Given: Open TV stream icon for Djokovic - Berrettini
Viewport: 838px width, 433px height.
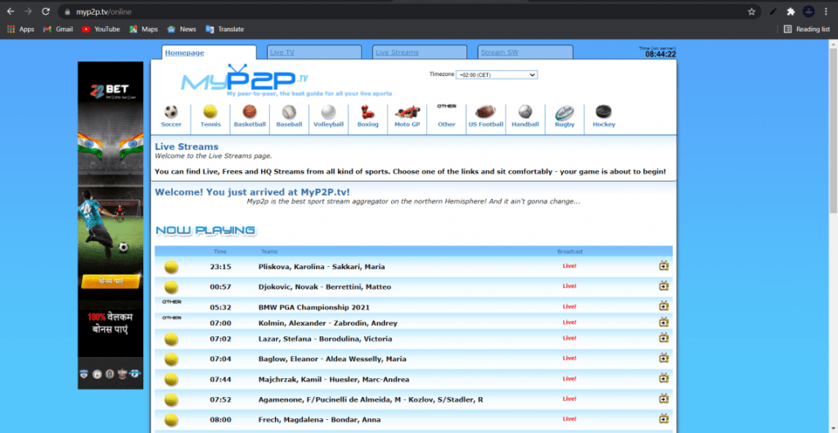Looking at the screenshot, I should (664, 286).
